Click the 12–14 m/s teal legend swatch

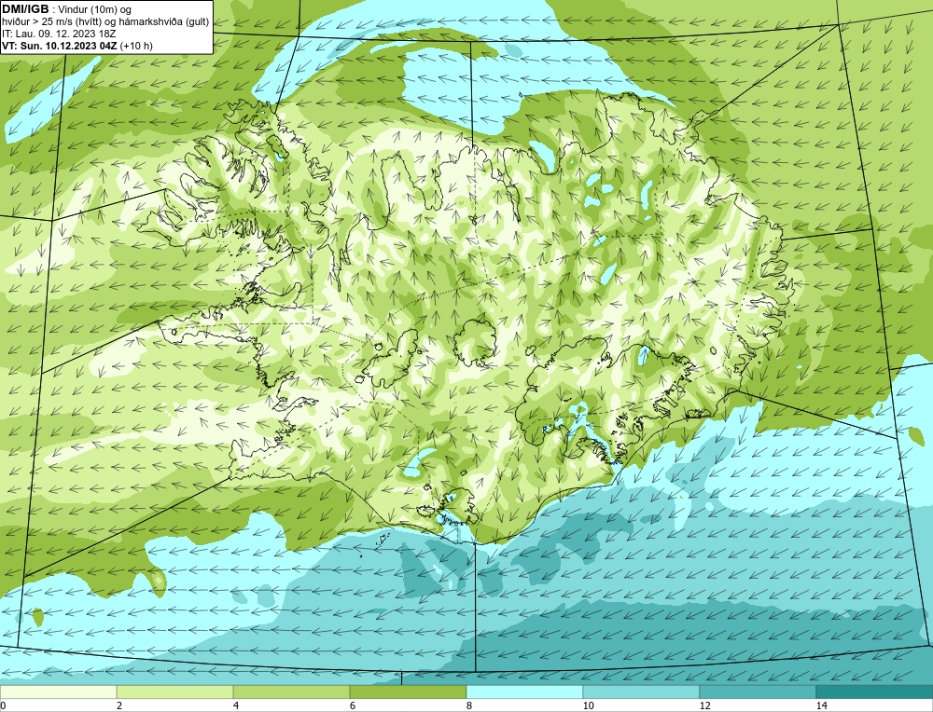[x=758, y=691]
